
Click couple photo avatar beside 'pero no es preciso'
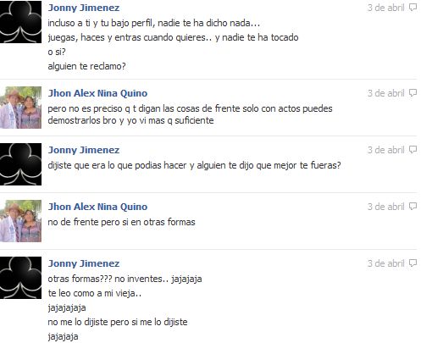point(20,108)
